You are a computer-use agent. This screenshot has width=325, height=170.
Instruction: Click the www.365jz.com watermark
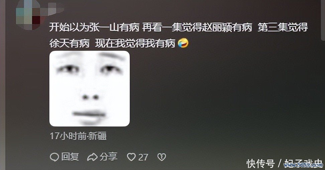[303, 165]
